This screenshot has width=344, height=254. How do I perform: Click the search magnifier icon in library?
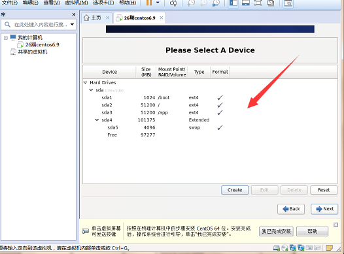click(x=7, y=25)
